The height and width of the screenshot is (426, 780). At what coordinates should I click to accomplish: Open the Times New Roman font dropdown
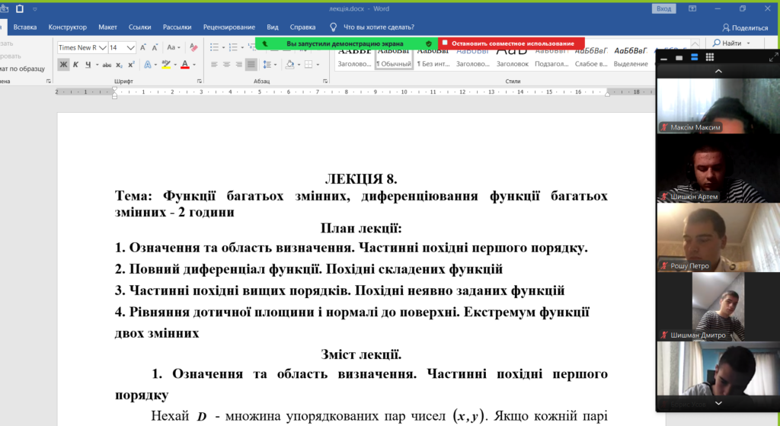pyautogui.click(x=103, y=48)
